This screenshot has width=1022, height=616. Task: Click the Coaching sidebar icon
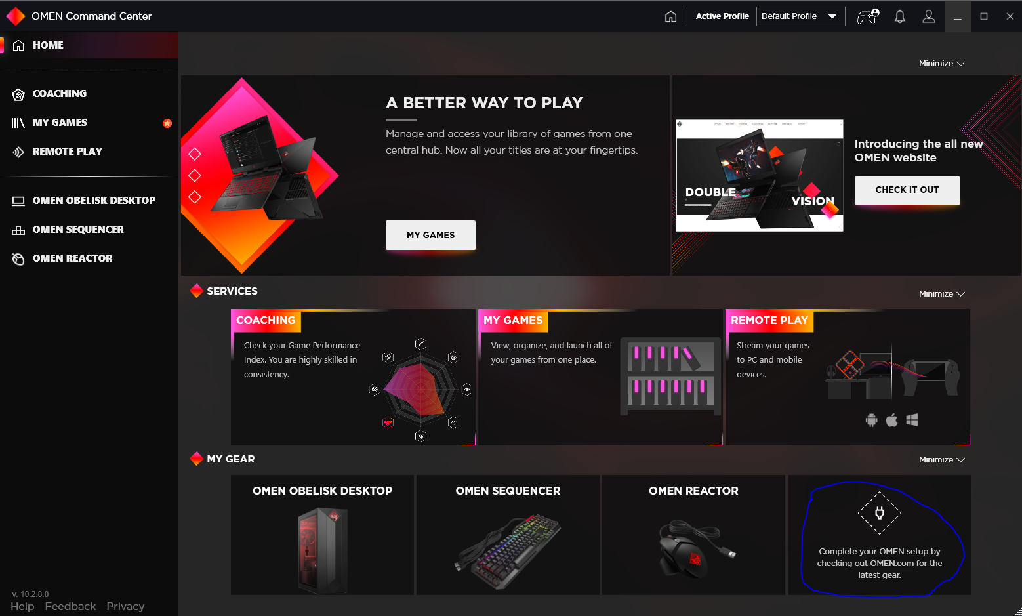click(x=18, y=94)
